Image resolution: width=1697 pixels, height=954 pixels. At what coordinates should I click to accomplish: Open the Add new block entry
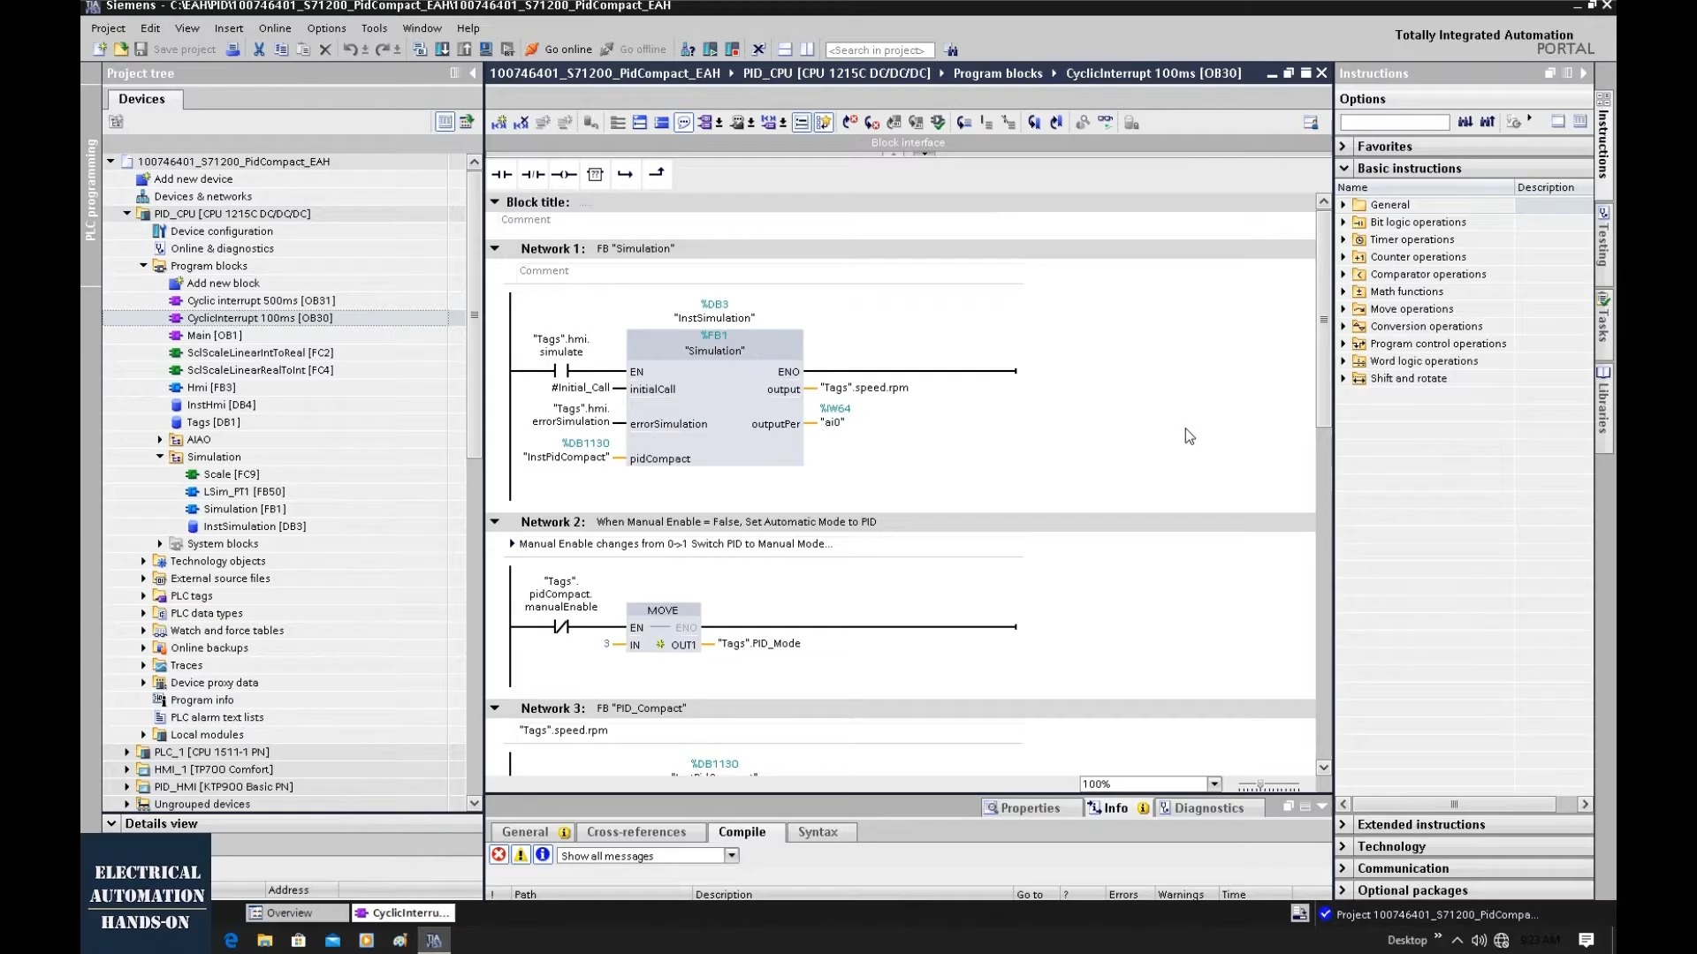click(224, 283)
